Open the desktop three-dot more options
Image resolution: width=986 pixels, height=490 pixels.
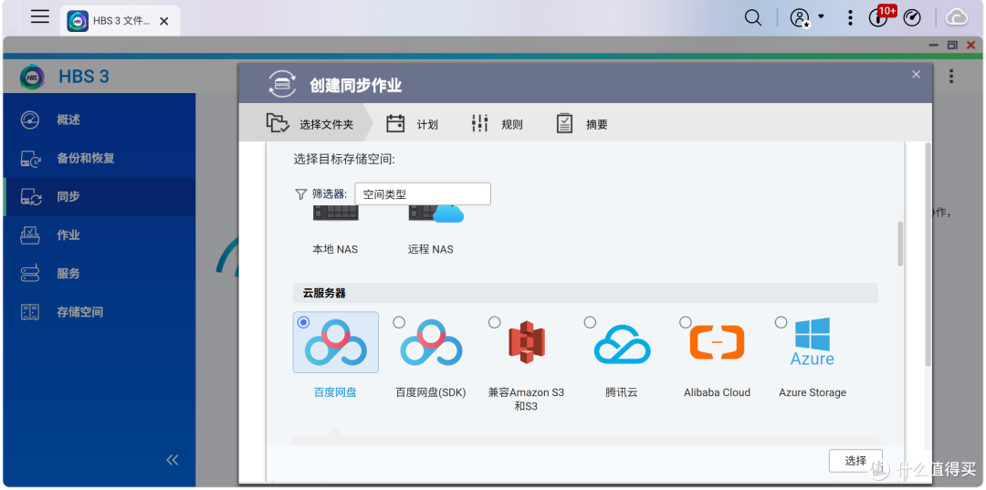[x=850, y=17]
